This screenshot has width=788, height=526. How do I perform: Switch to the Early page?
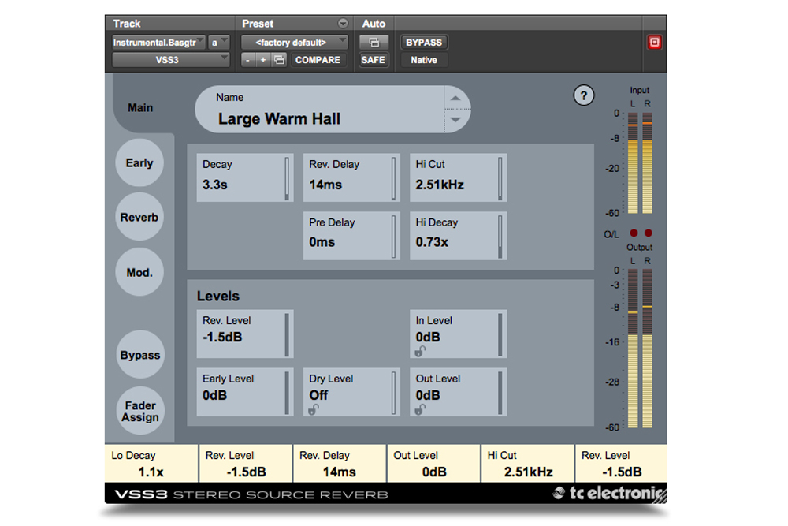pos(139,163)
